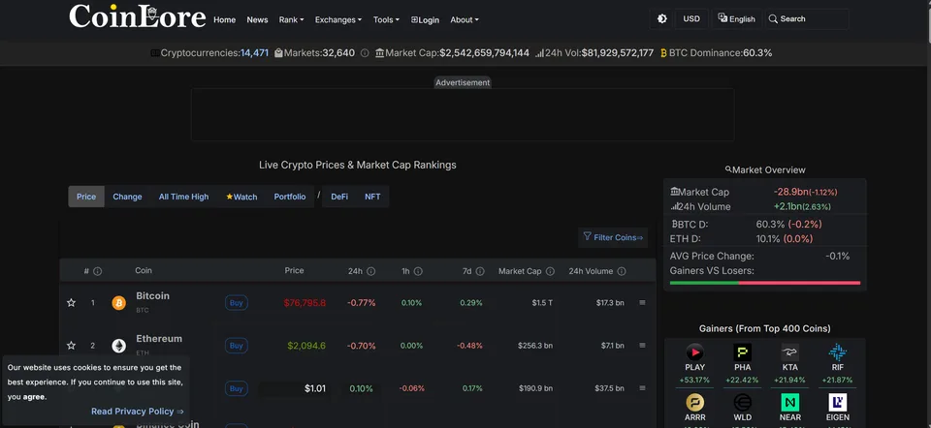Click the CoinLore logo
This screenshot has height=428, width=931.
pos(137,17)
